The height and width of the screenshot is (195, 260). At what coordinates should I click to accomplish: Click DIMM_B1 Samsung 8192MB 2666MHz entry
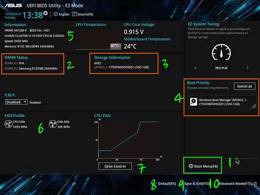[x=31, y=69]
